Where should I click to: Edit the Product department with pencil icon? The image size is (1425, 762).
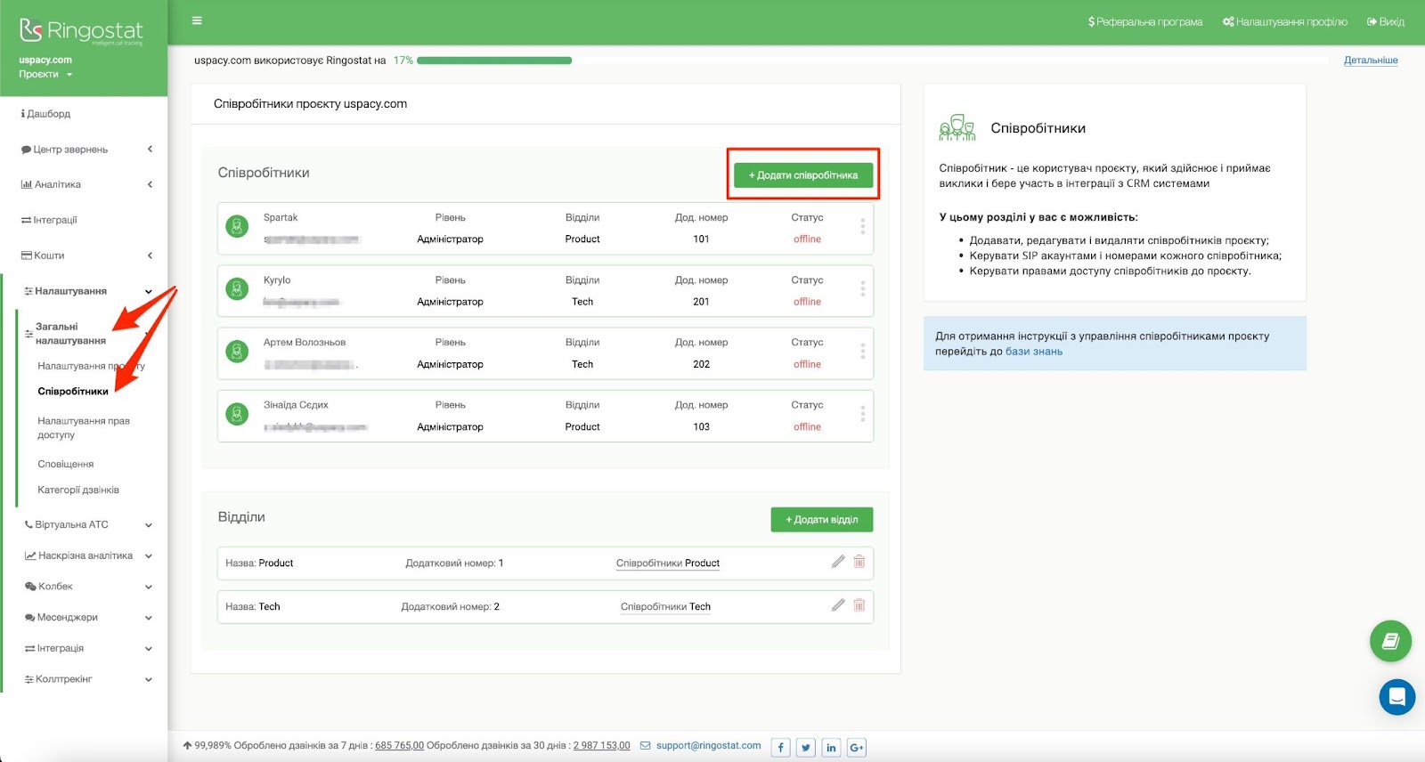(837, 562)
